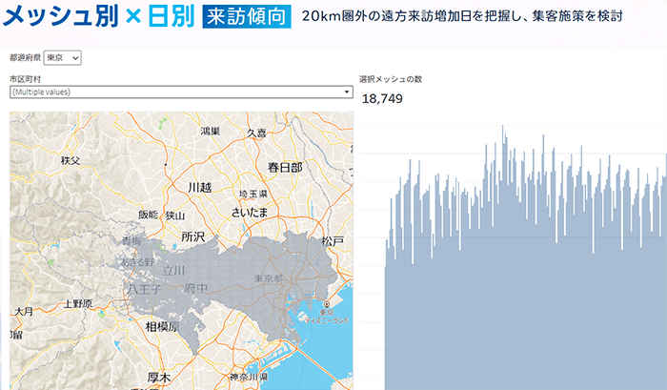The width and height of the screenshot is (667, 390).
Task: Click 上野原 label on the map
Action: click(78, 303)
